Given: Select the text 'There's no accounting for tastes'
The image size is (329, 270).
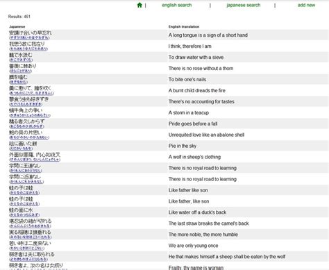Looking at the screenshot, I should coord(201,102).
